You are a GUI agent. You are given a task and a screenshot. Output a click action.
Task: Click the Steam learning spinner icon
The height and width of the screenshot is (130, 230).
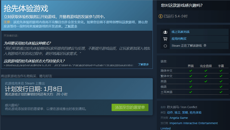(x=165, y=46)
